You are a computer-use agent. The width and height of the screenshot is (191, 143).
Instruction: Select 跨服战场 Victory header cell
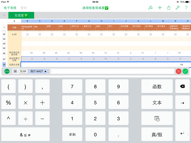coord(175,27)
